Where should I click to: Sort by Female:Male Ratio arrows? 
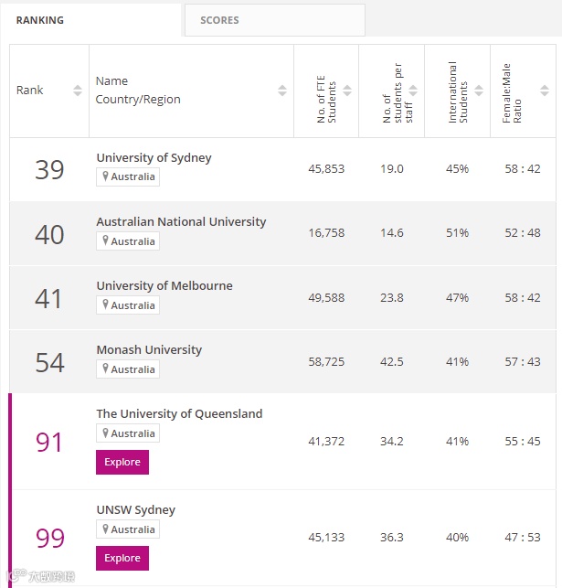click(546, 91)
